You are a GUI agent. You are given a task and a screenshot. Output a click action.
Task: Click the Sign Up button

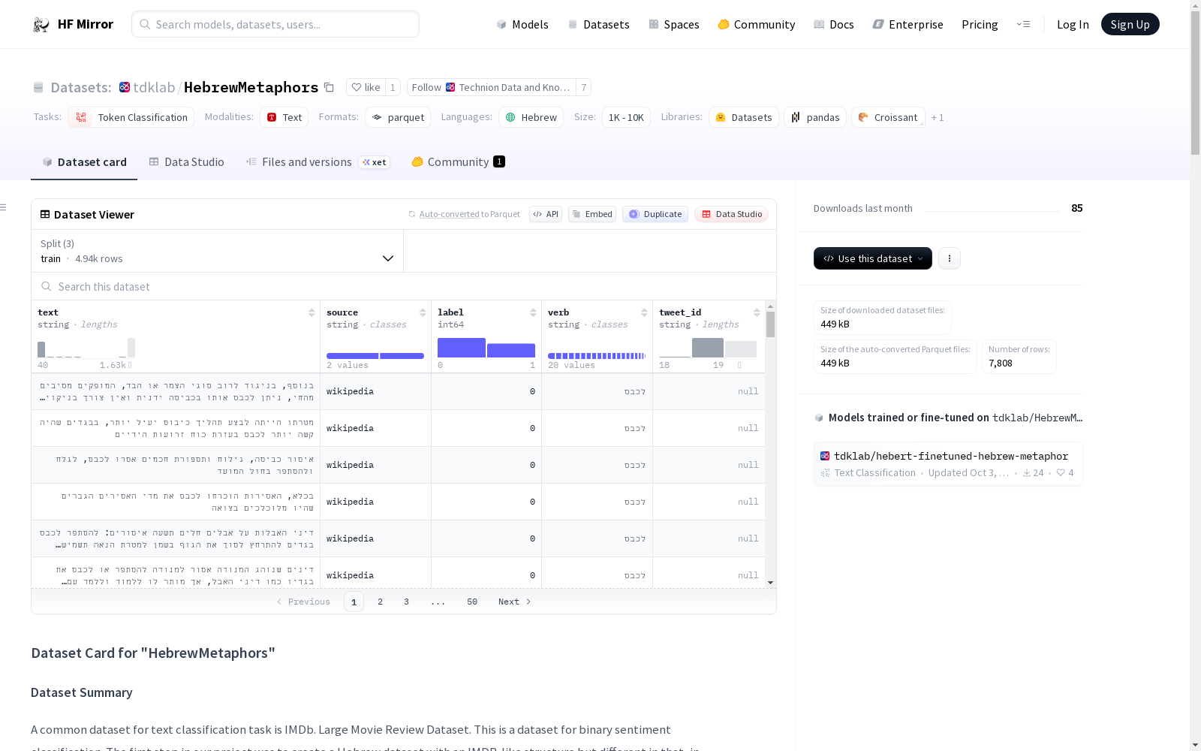pos(1130,24)
